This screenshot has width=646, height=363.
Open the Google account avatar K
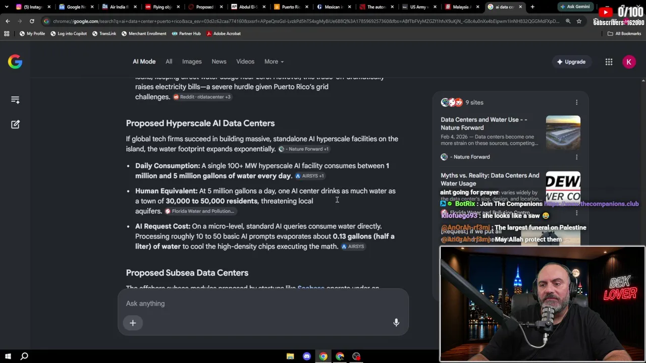point(629,62)
